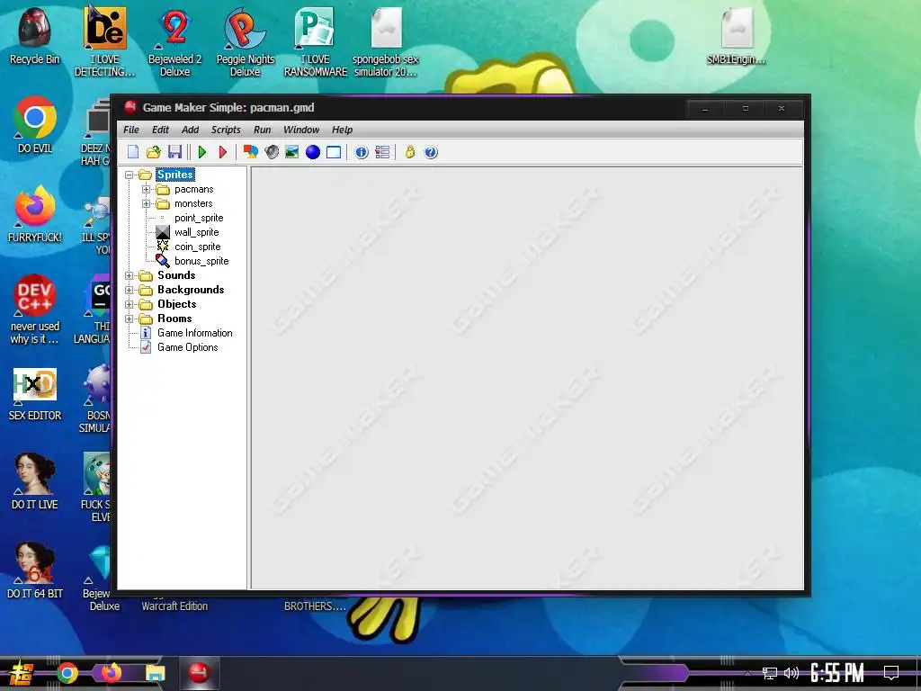Select the Sprites root tree item
Image resolution: width=921 pixels, height=691 pixels.
coord(175,175)
